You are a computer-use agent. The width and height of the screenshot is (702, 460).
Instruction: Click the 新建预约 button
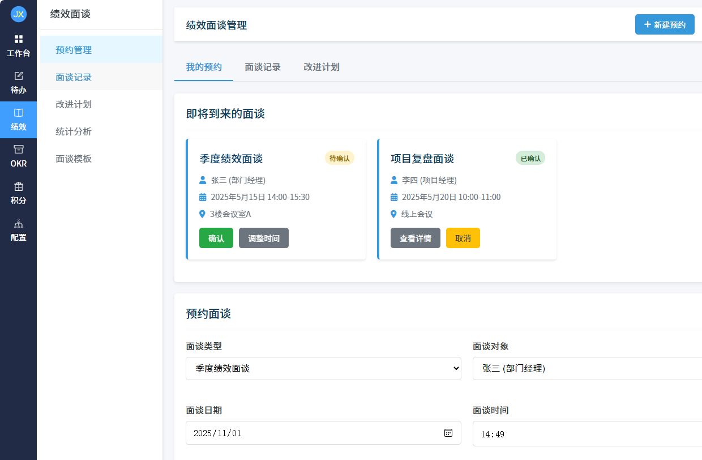click(665, 24)
